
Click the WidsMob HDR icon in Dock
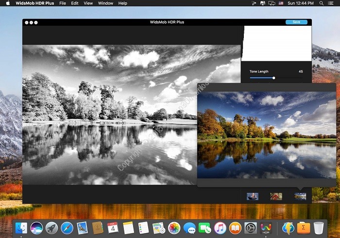(x=266, y=227)
